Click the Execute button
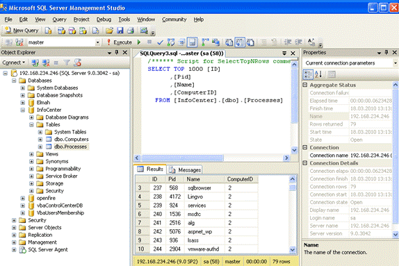 (120, 42)
